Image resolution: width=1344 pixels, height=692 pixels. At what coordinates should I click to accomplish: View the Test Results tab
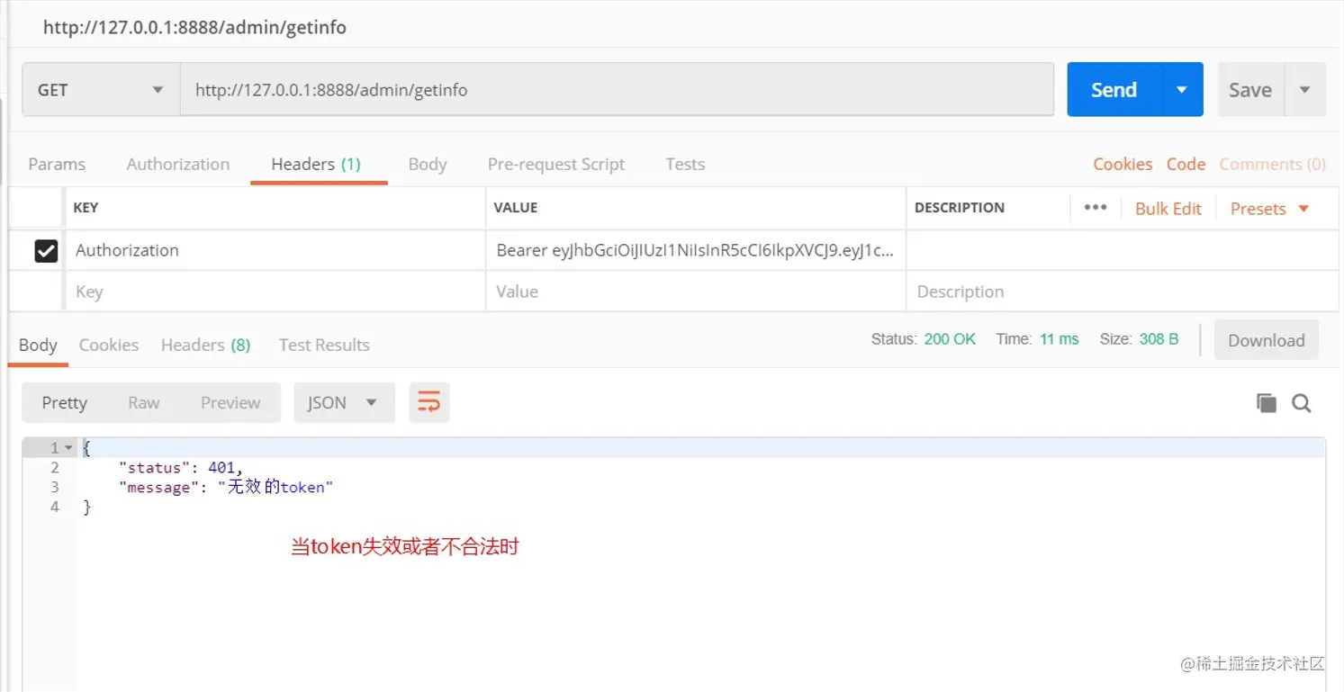click(x=323, y=345)
